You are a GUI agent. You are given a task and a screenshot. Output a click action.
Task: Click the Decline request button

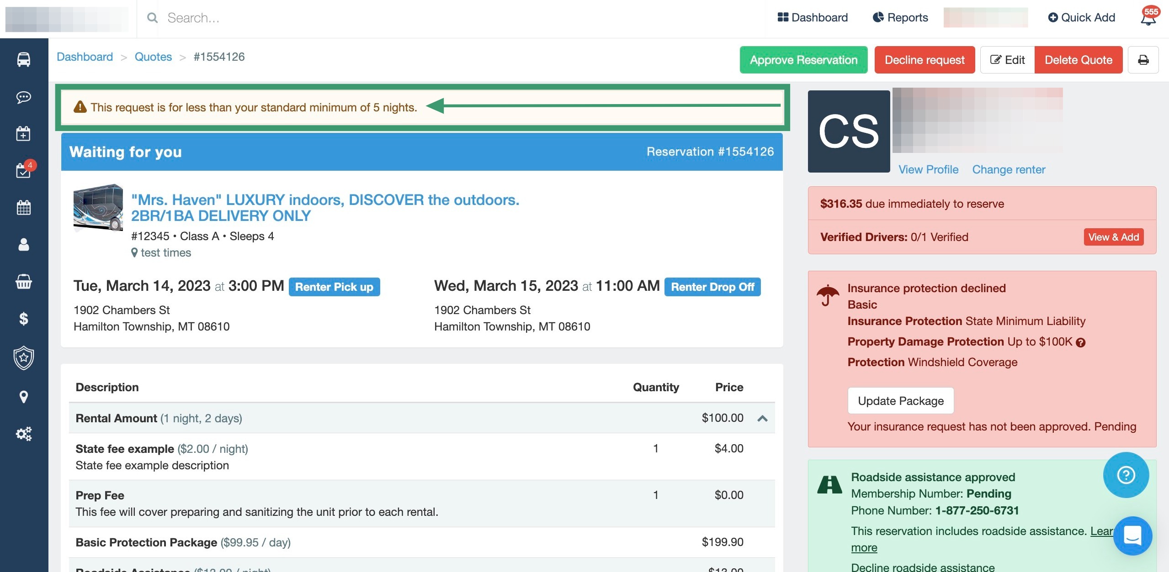point(925,60)
